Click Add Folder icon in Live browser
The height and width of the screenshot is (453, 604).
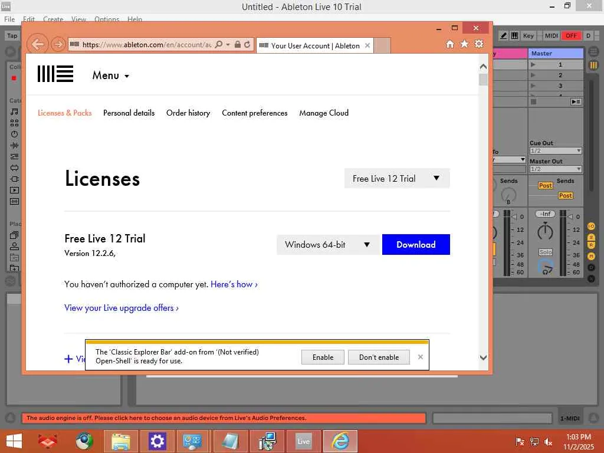point(14,268)
